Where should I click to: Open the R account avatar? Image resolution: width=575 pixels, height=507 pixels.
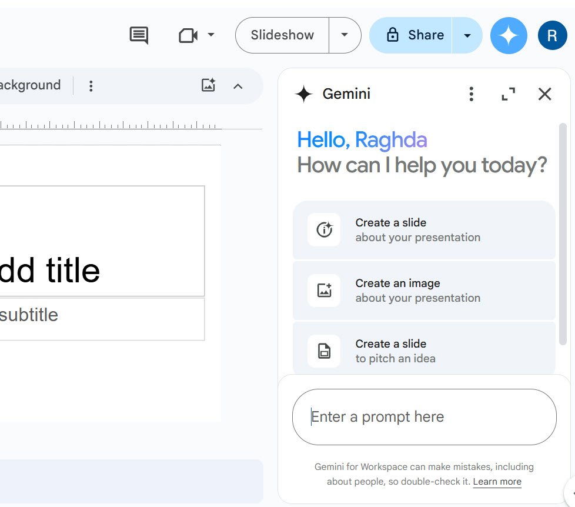552,35
